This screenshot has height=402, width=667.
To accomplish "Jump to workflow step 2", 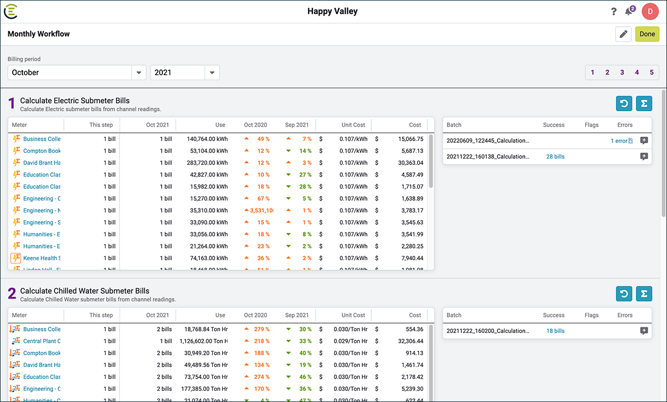I will point(608,72).
